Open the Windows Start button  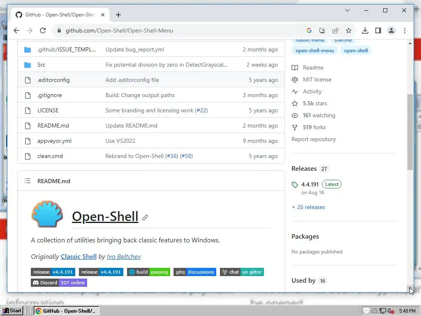point(12,311)
